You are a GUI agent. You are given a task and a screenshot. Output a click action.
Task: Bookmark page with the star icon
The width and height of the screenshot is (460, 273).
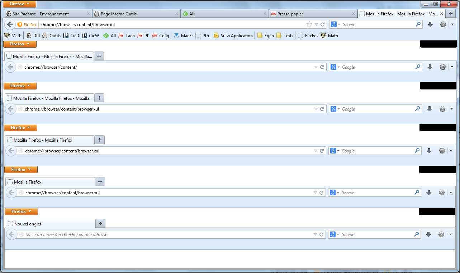[x=309, y=24]
